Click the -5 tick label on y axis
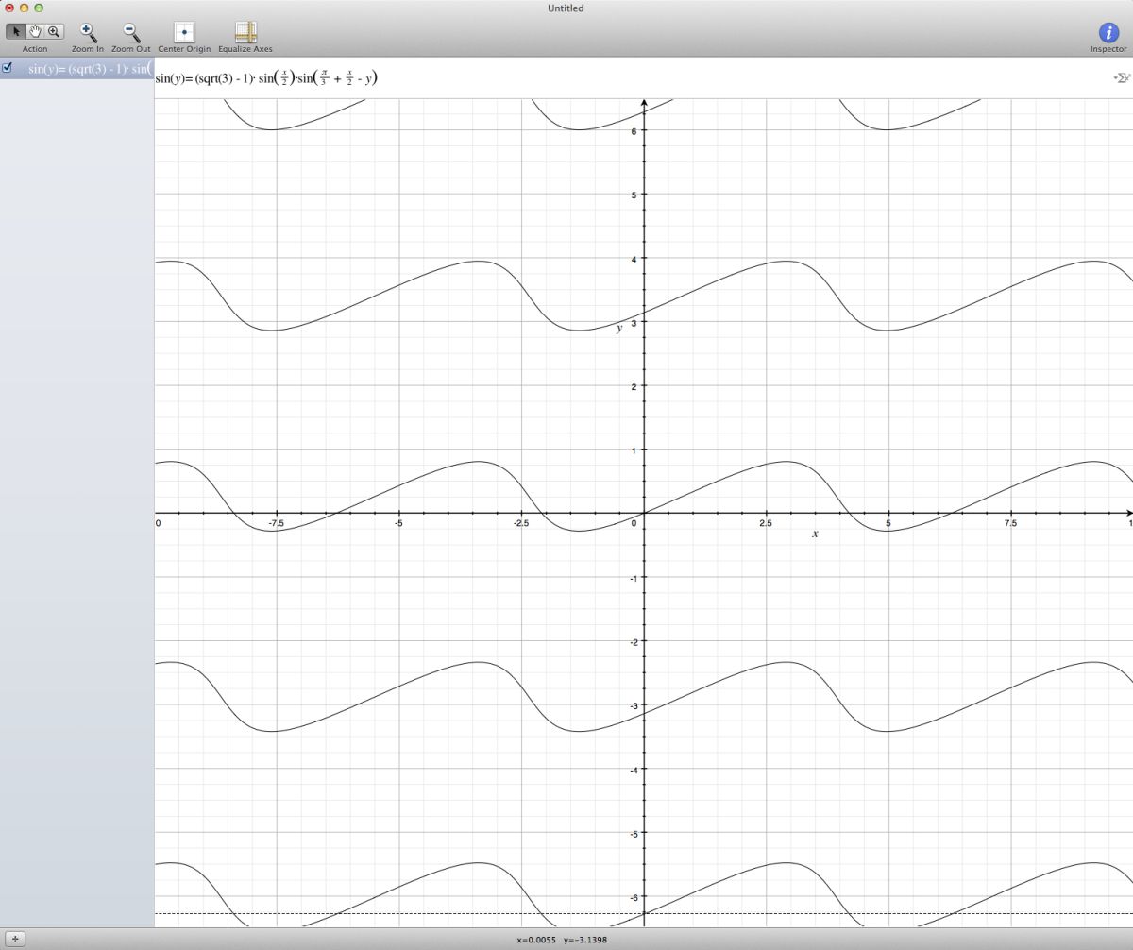The width and height of the screenshot is (1133, 950). pos(632,833)
